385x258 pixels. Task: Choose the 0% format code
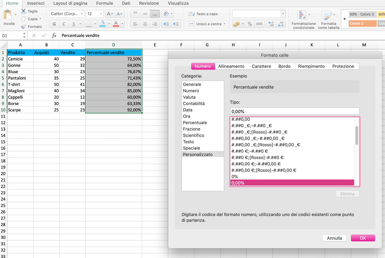pyautogui.click(x=292, y=176)
